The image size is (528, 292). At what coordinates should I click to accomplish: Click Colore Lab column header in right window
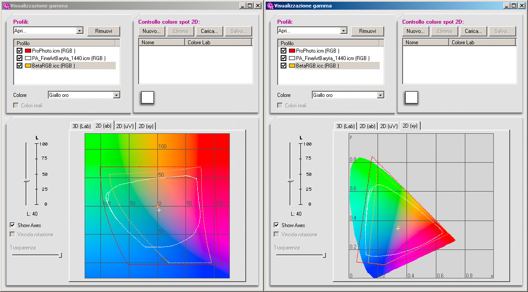click(482, 43)
